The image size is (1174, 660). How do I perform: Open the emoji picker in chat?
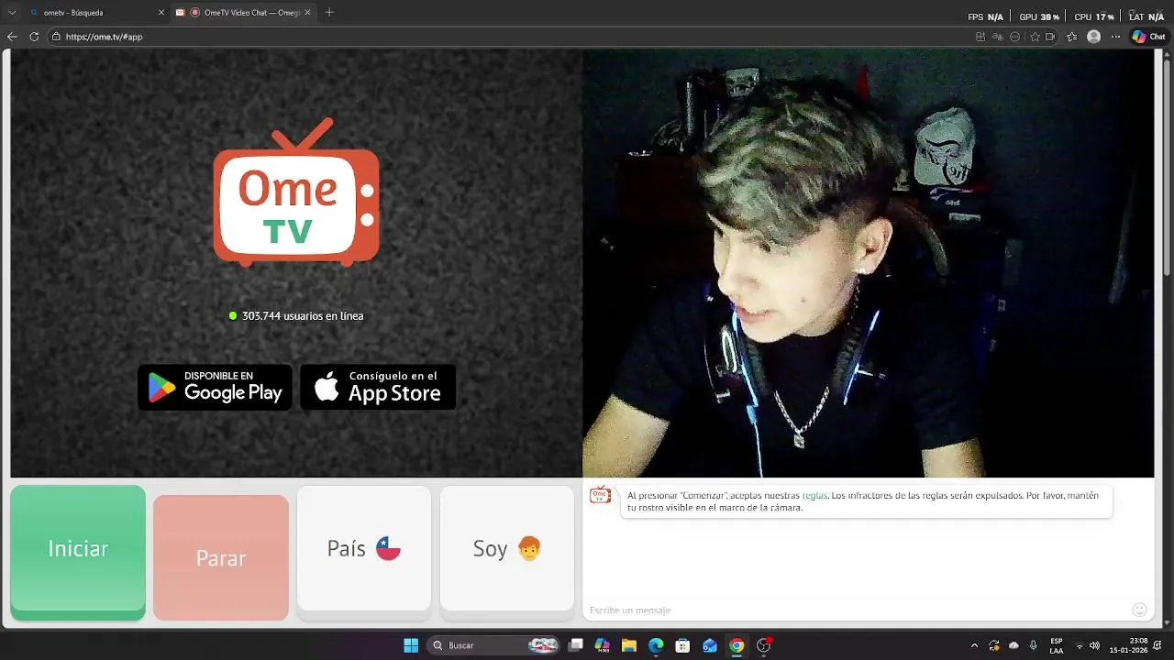1140,610
